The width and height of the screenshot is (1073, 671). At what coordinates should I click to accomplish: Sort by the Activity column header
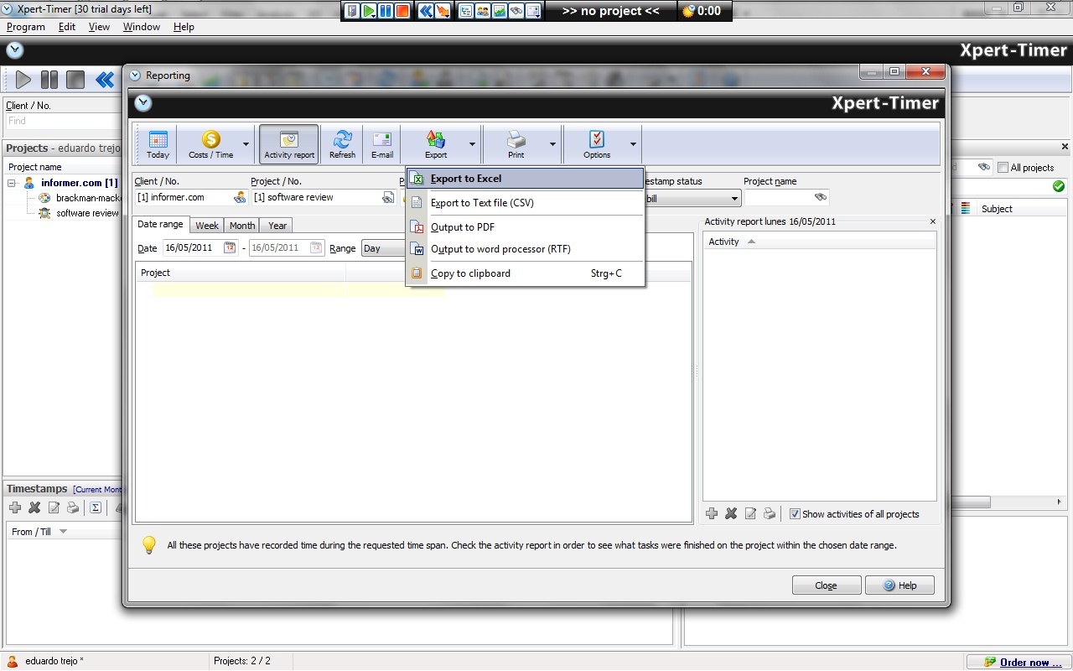819,242
